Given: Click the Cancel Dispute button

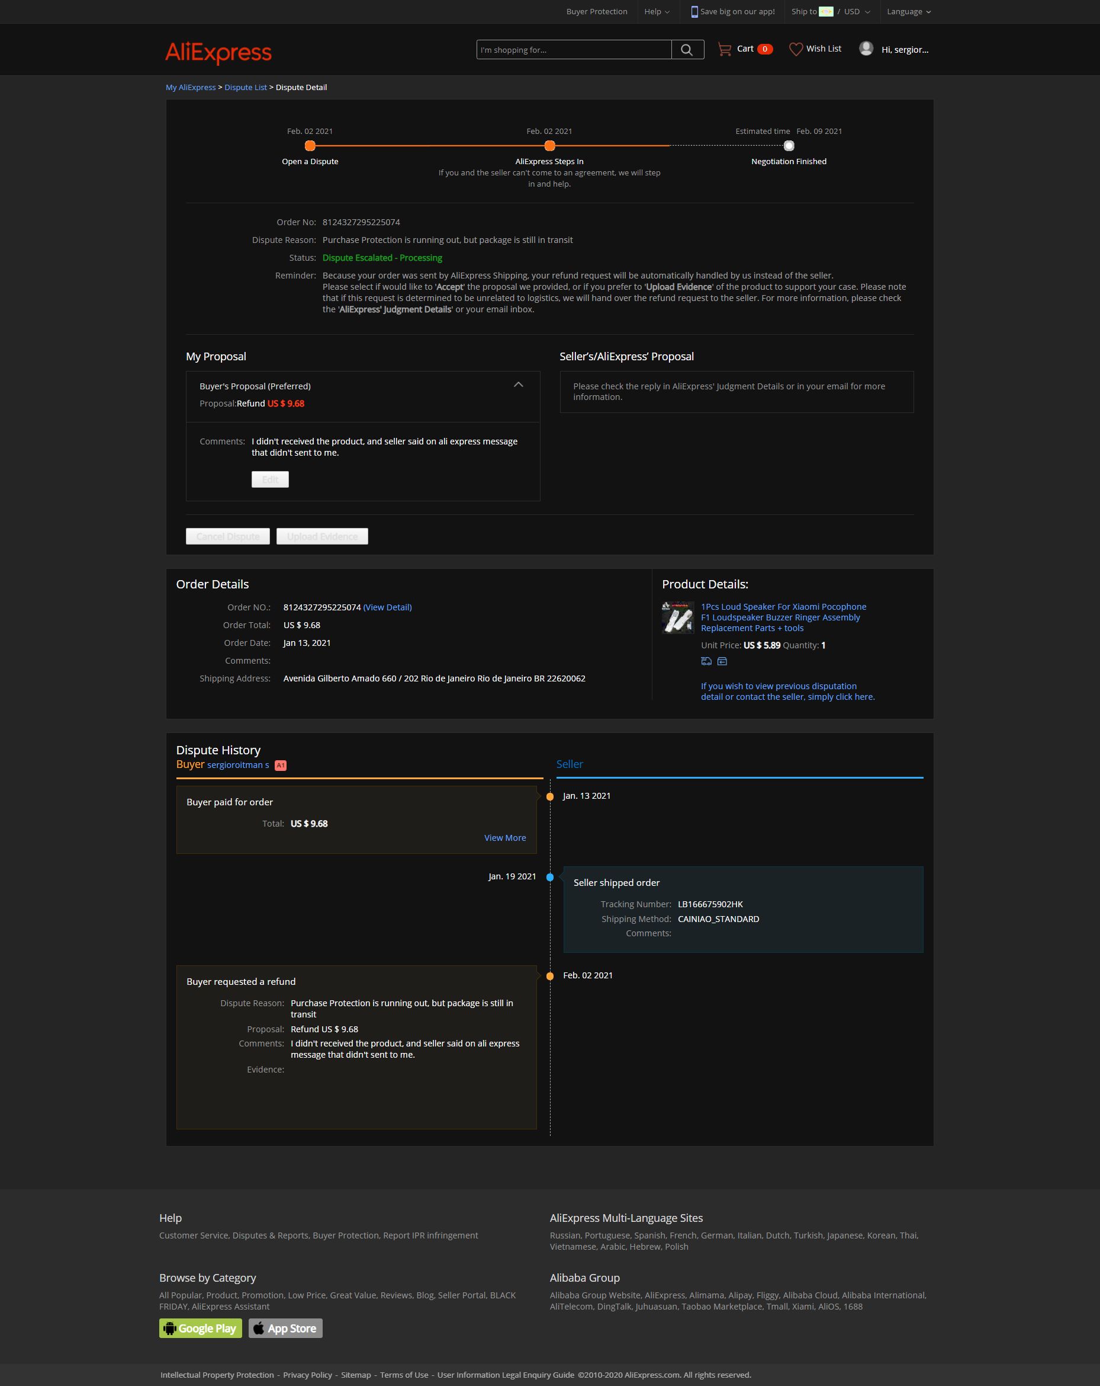Looking at the screenshot, I should [x=228, y=536].
